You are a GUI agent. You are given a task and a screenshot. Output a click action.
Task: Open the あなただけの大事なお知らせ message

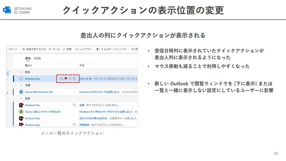coord(93,118)
